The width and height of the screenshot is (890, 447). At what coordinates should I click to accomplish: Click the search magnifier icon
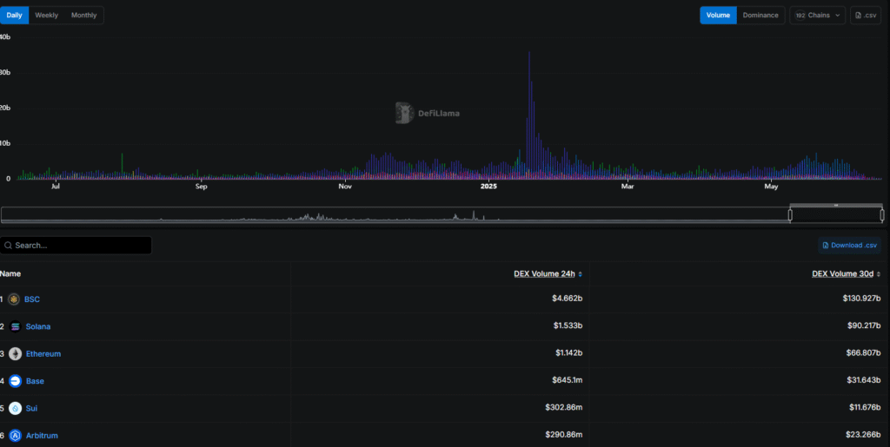(8, 246)
